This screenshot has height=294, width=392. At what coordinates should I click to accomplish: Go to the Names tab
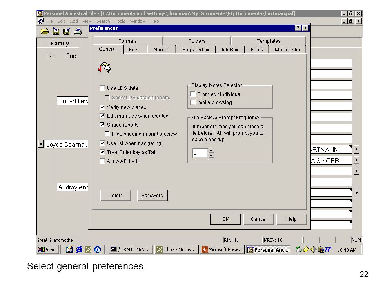[162, 50]
